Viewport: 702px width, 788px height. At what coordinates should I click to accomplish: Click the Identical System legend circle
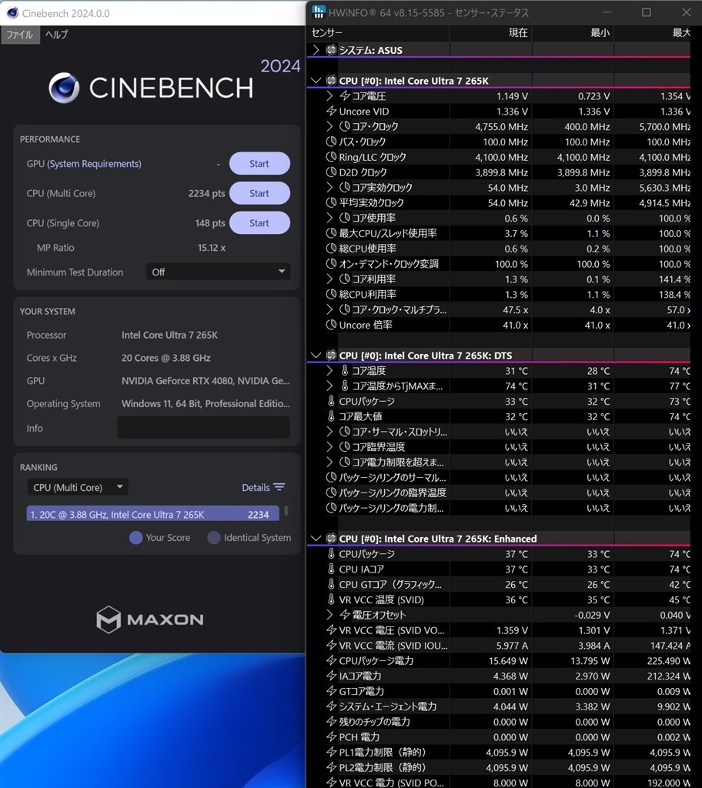coord(214,538)
